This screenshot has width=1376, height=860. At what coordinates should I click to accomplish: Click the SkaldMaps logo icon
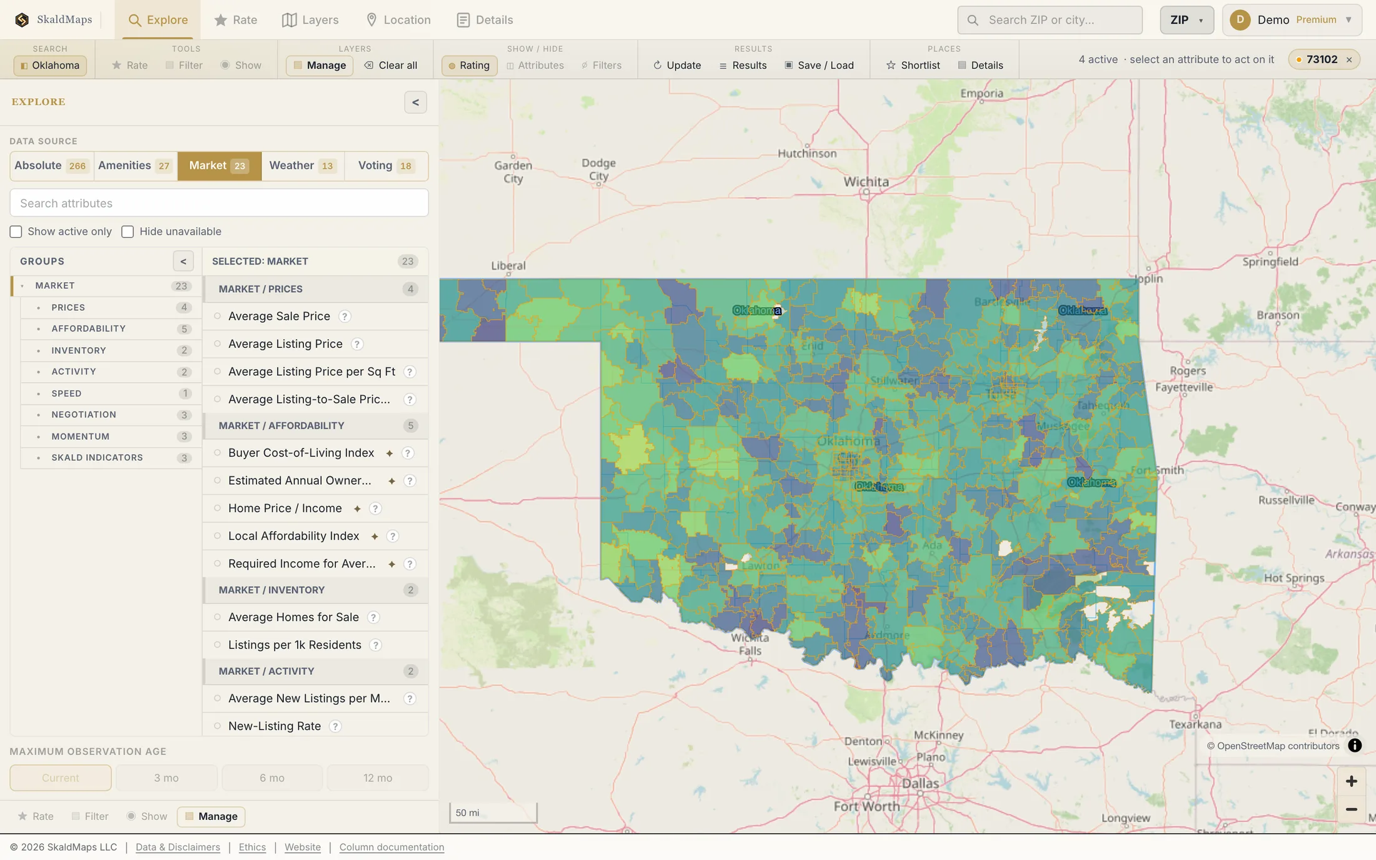point(22,20)
